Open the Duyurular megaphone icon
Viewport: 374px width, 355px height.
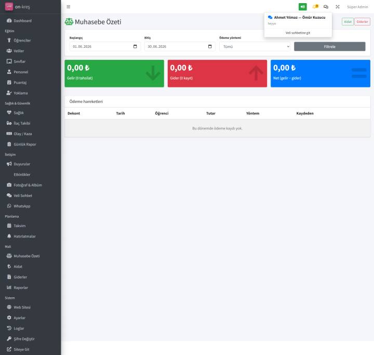pyautogui.click(x=9, y=164)
